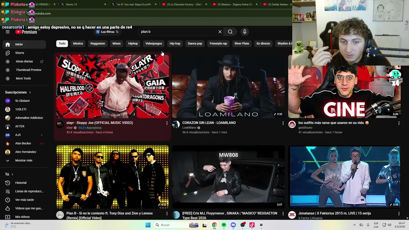Select the Música filter chip
Viewport: 409px width, 230px height.
click(78, 43)
